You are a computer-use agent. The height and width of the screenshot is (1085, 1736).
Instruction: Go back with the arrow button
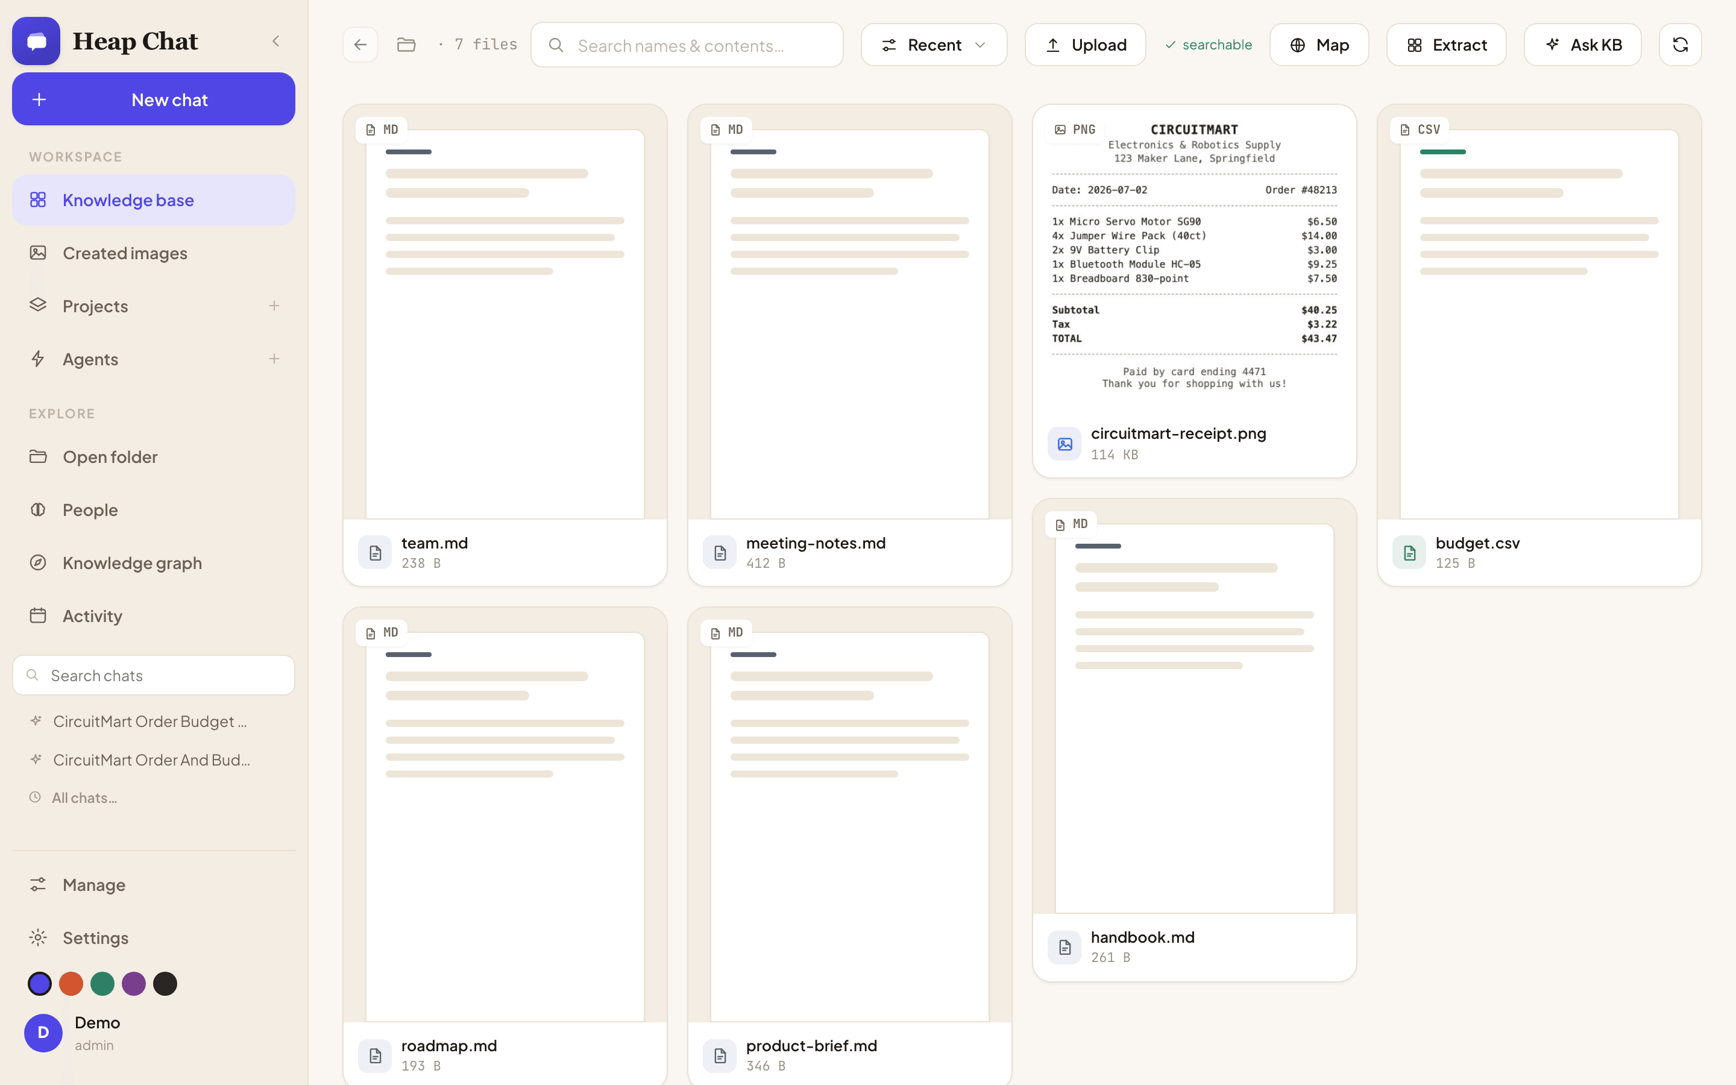tap(360, 45)
